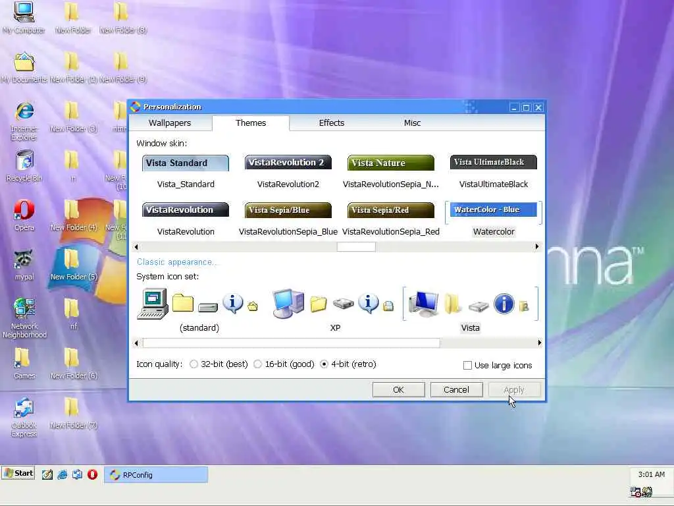674x506 pixels.
Task: Select the XP system icon set
Action: [x=335, y=310]
